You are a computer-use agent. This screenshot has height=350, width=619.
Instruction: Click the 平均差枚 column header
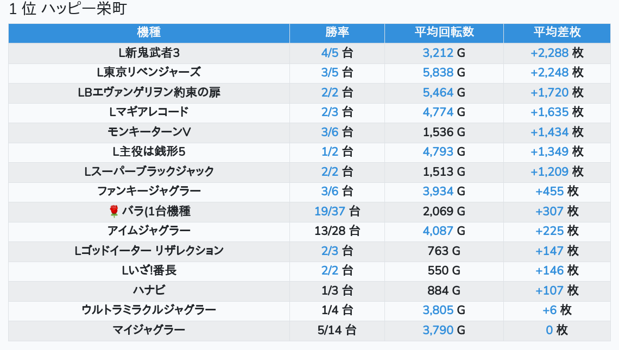coord(557,32)
